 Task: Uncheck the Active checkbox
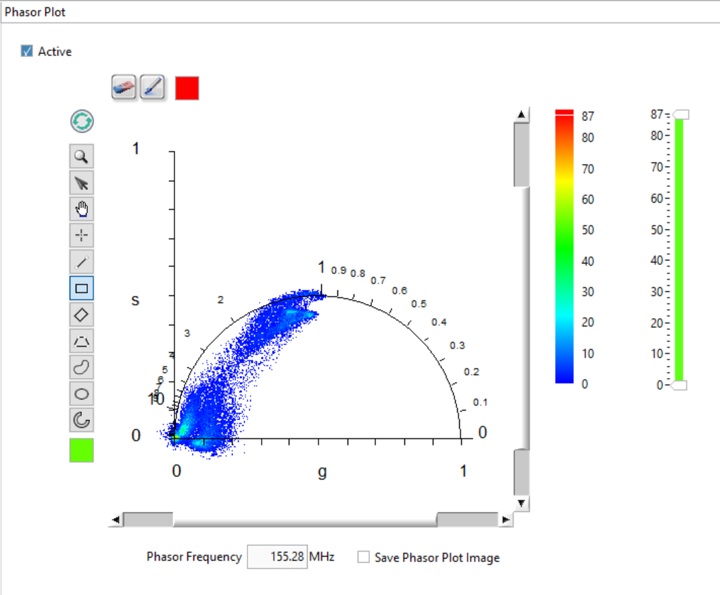[x=26, y=51]
